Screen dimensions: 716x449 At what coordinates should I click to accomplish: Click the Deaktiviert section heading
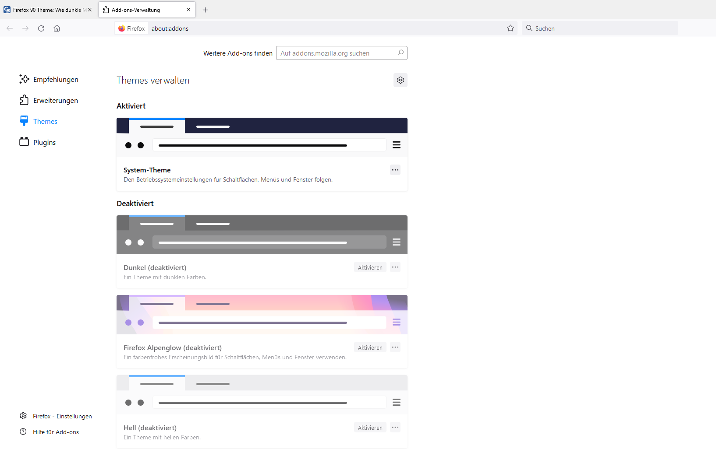tap(135, 203)
